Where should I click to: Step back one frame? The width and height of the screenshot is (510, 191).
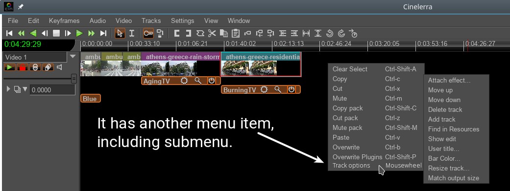tap(45, 33)
